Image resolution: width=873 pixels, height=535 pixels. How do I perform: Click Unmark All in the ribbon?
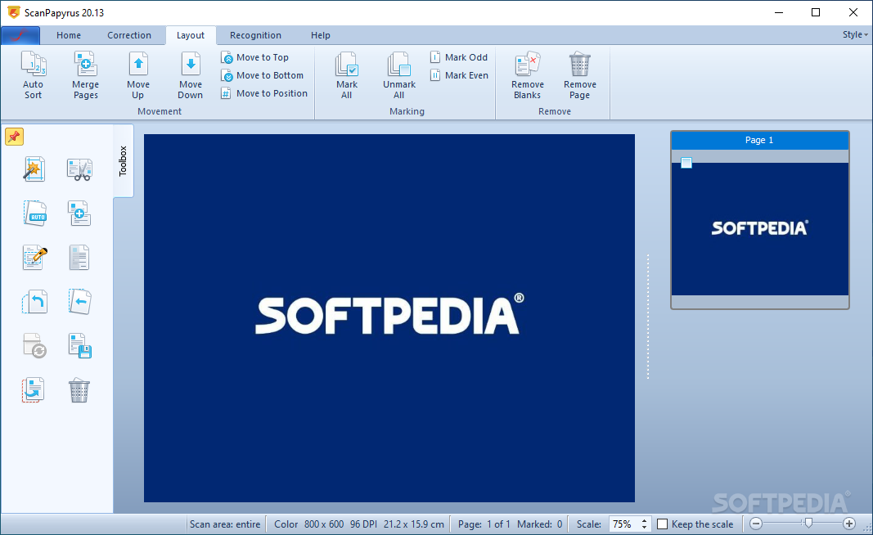[x=399, y=75]
